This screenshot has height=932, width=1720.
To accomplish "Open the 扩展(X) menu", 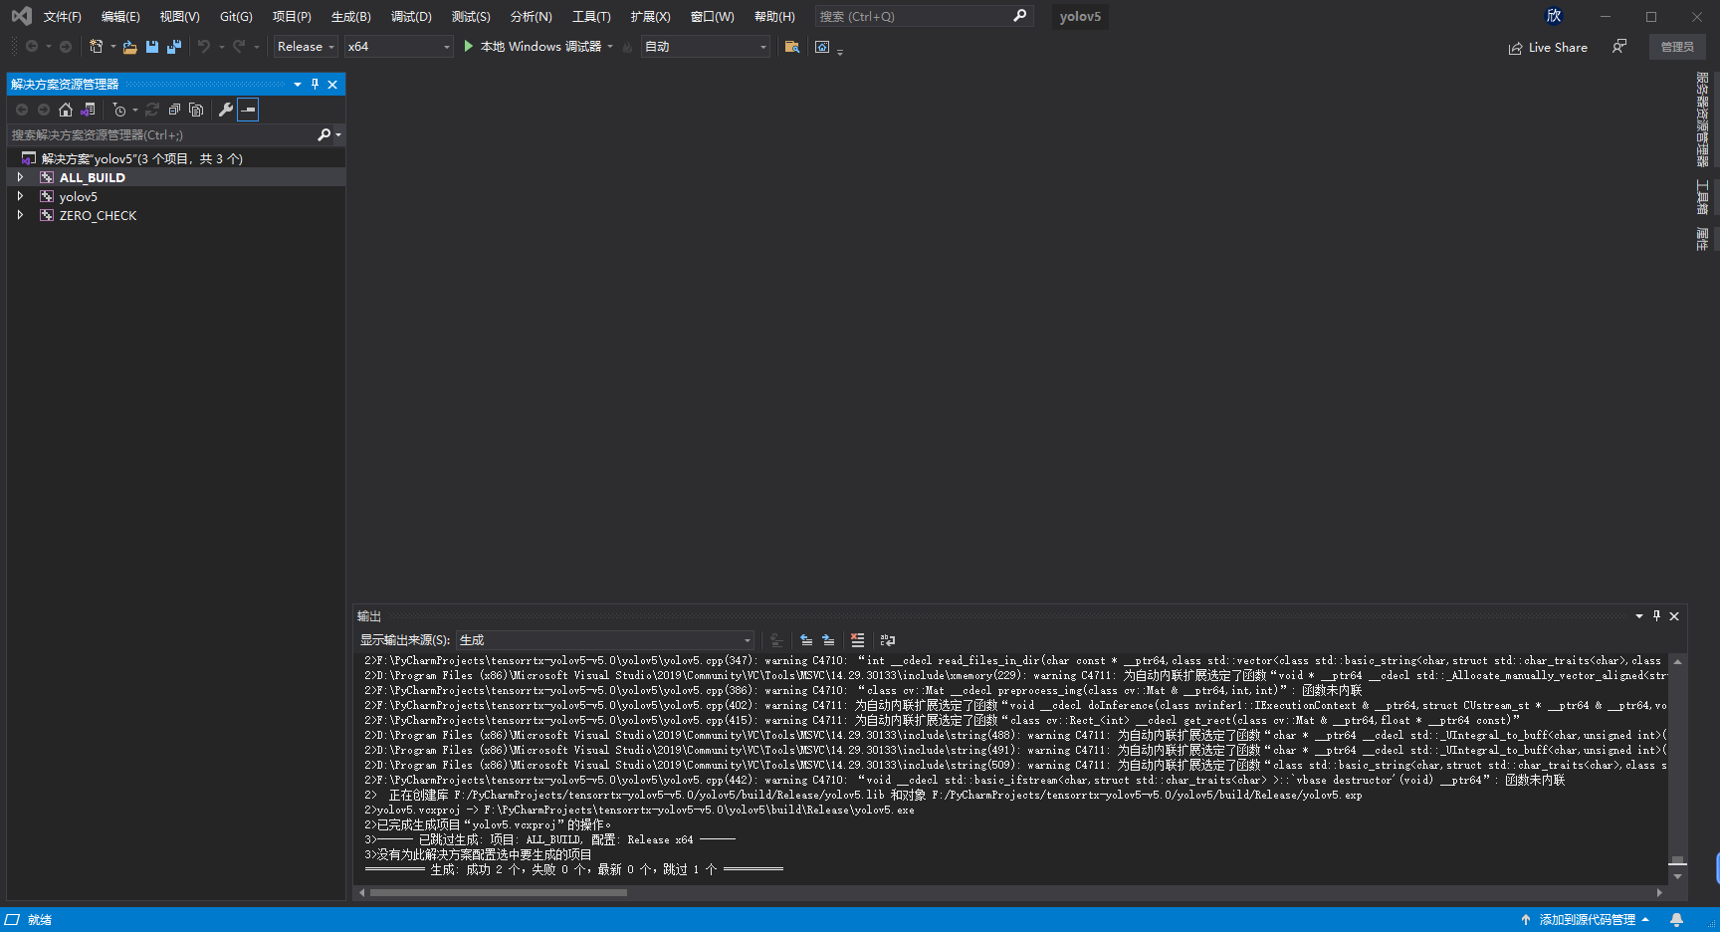I will (x=650, y=17).
